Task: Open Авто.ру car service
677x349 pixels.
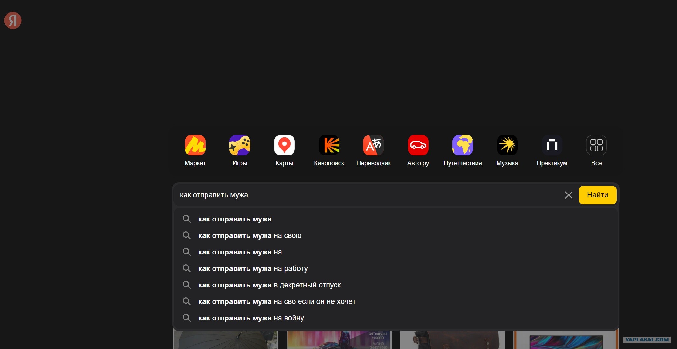Action: click(418, 150)
